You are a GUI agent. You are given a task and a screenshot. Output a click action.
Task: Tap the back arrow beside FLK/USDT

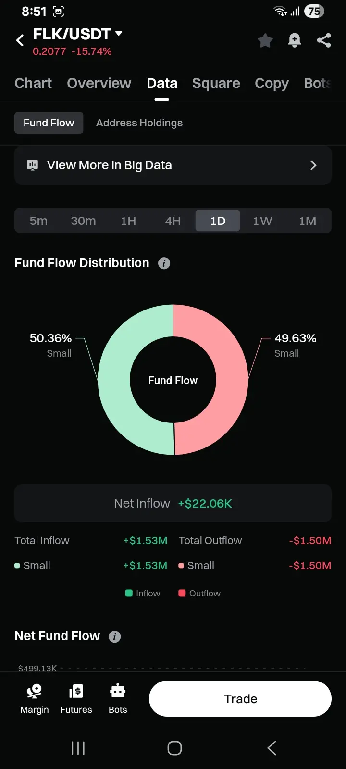tap(20, 40)
